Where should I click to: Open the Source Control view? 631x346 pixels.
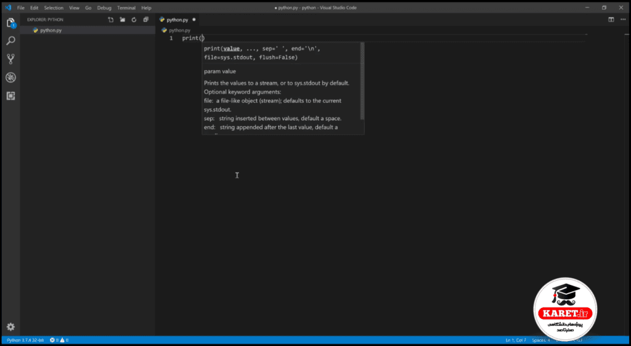click(x=11, y=59)
